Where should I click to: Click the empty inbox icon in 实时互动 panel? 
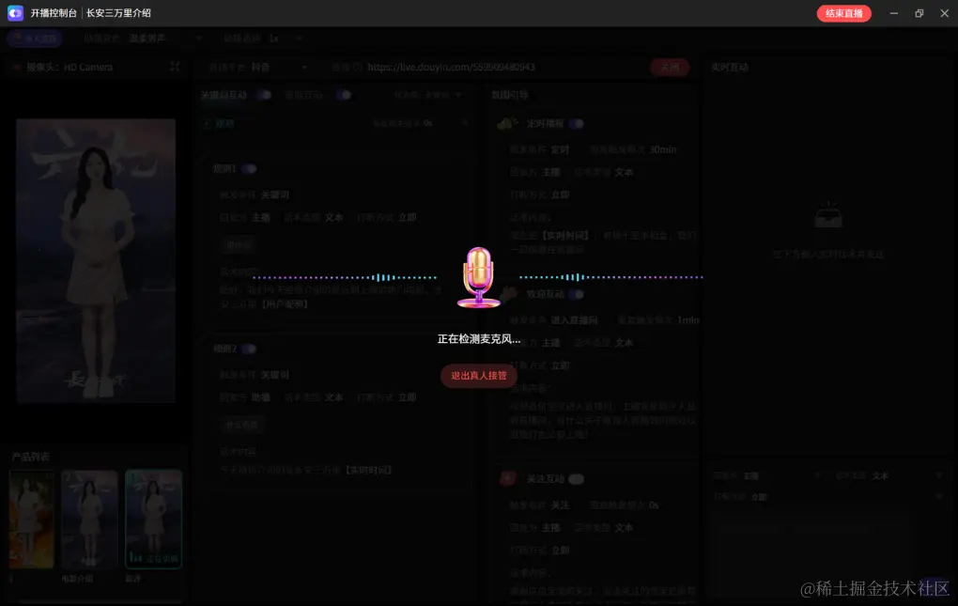click(828, 216)
